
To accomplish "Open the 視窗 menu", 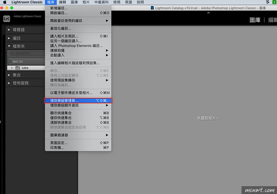I will click(x=129, y=2).
